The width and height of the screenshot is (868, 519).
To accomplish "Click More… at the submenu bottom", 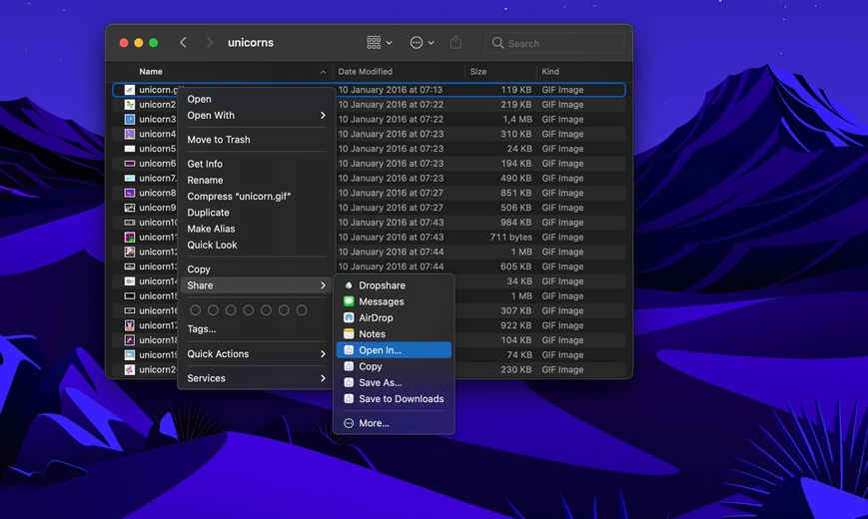I will point(374,423).
